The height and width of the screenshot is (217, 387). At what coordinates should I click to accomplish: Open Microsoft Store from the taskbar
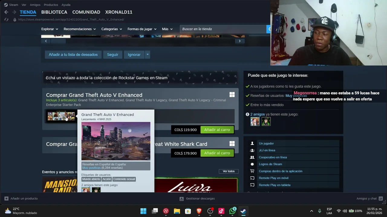point(188,211)
